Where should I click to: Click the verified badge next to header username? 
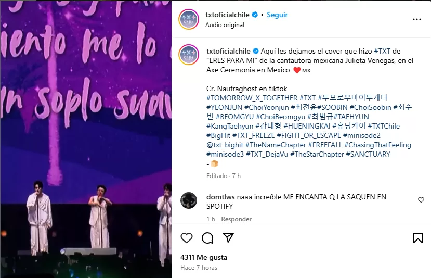[x=255, y=15]
